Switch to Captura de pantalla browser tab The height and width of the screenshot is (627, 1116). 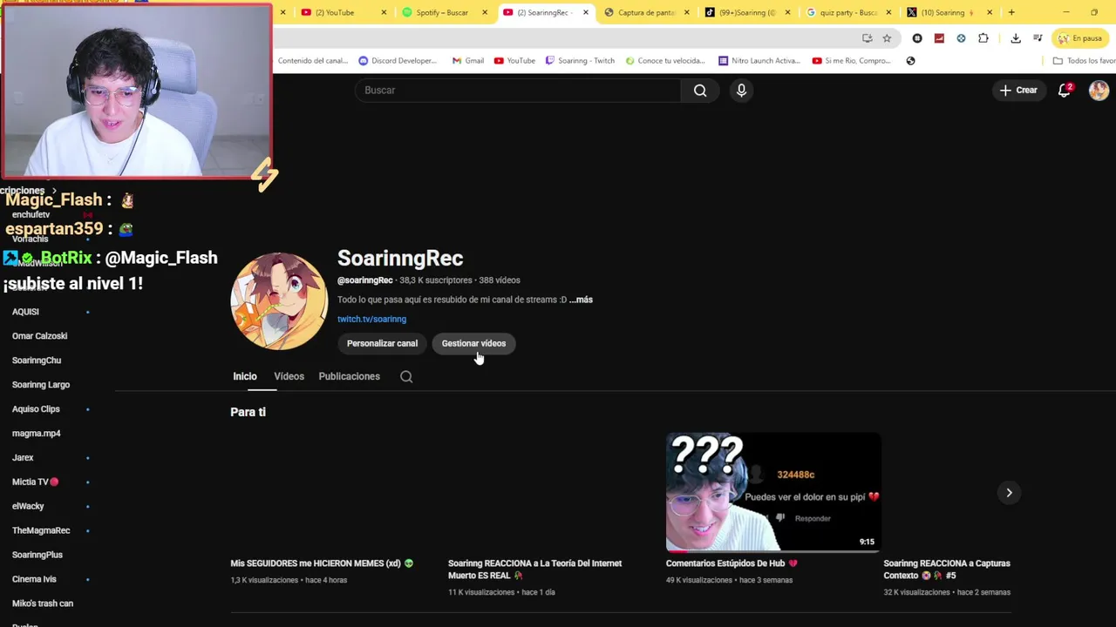tap(646, 12)
